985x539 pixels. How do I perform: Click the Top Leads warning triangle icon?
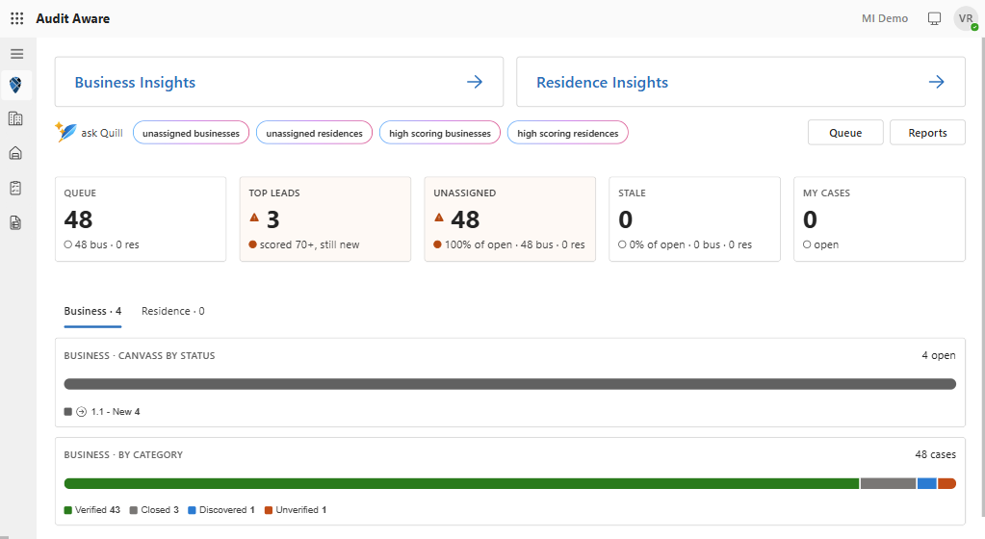pyautogui.click(x=254, y=218)
